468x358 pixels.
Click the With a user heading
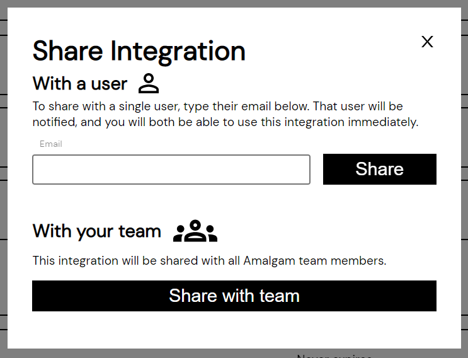(80, 83)
